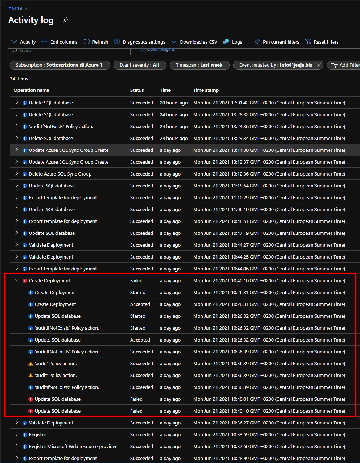This screenshot has height=463, width=360.
Task: Sort by Operation name column header
Action: (x=31, y=90)
